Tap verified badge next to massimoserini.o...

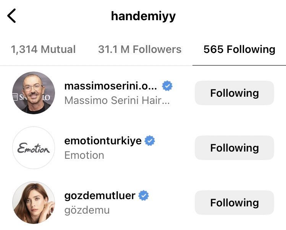(x=167, y=86)
